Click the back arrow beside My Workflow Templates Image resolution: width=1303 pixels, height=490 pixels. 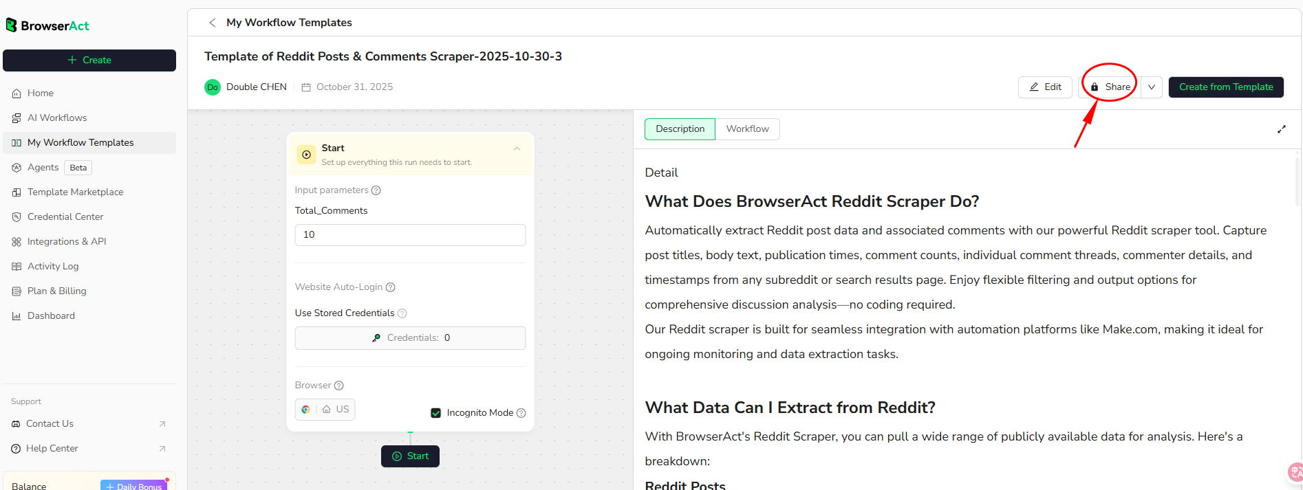(213, 23)
